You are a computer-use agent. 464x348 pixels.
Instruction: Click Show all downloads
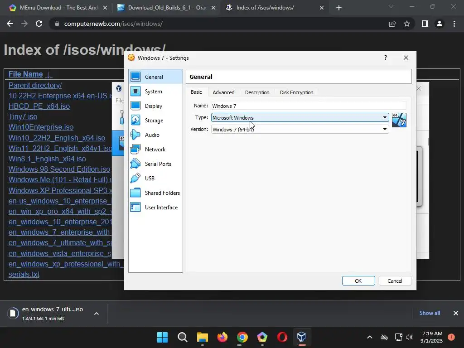coord(430,313)
